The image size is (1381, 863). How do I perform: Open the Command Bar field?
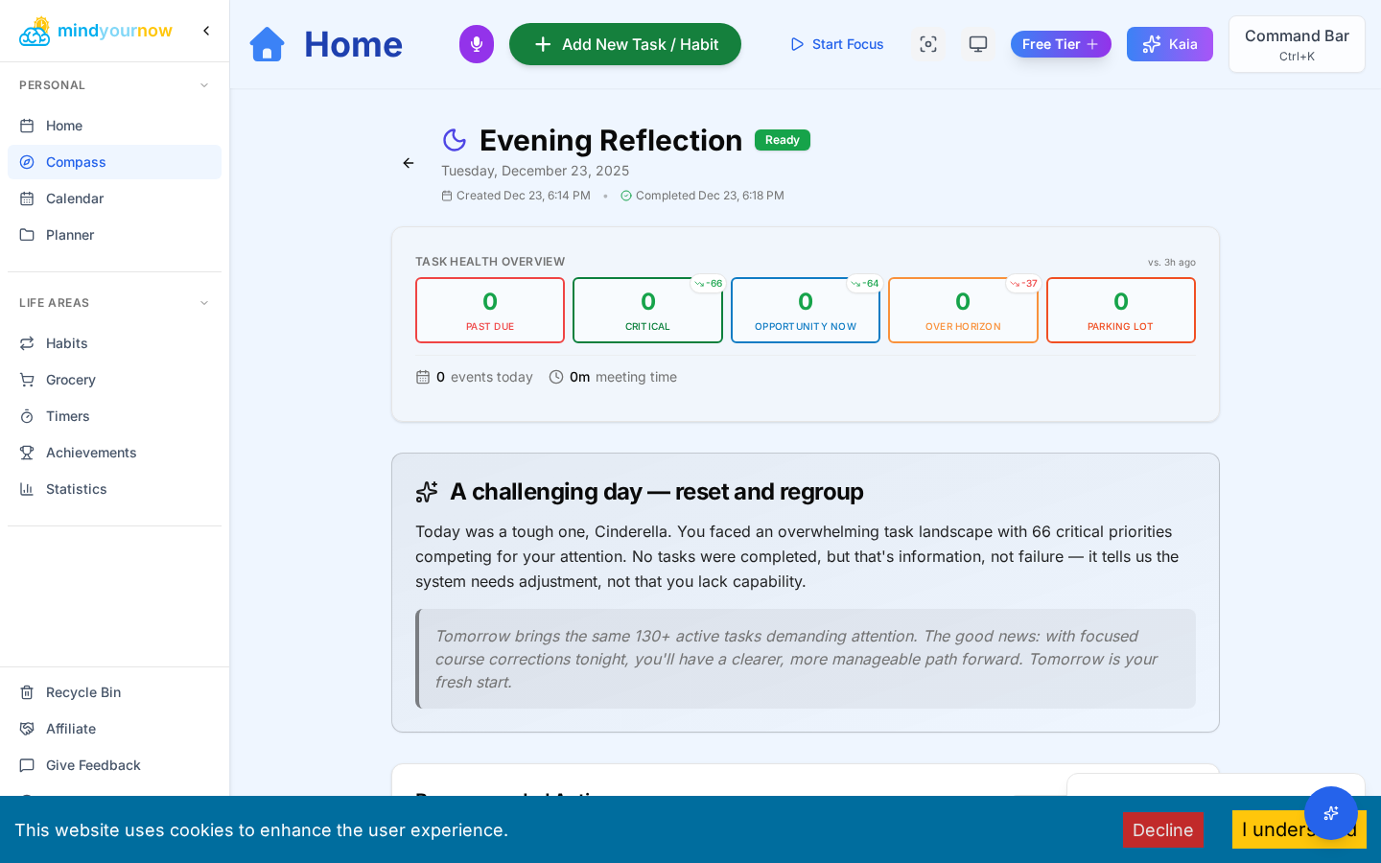pos(1296,44)
